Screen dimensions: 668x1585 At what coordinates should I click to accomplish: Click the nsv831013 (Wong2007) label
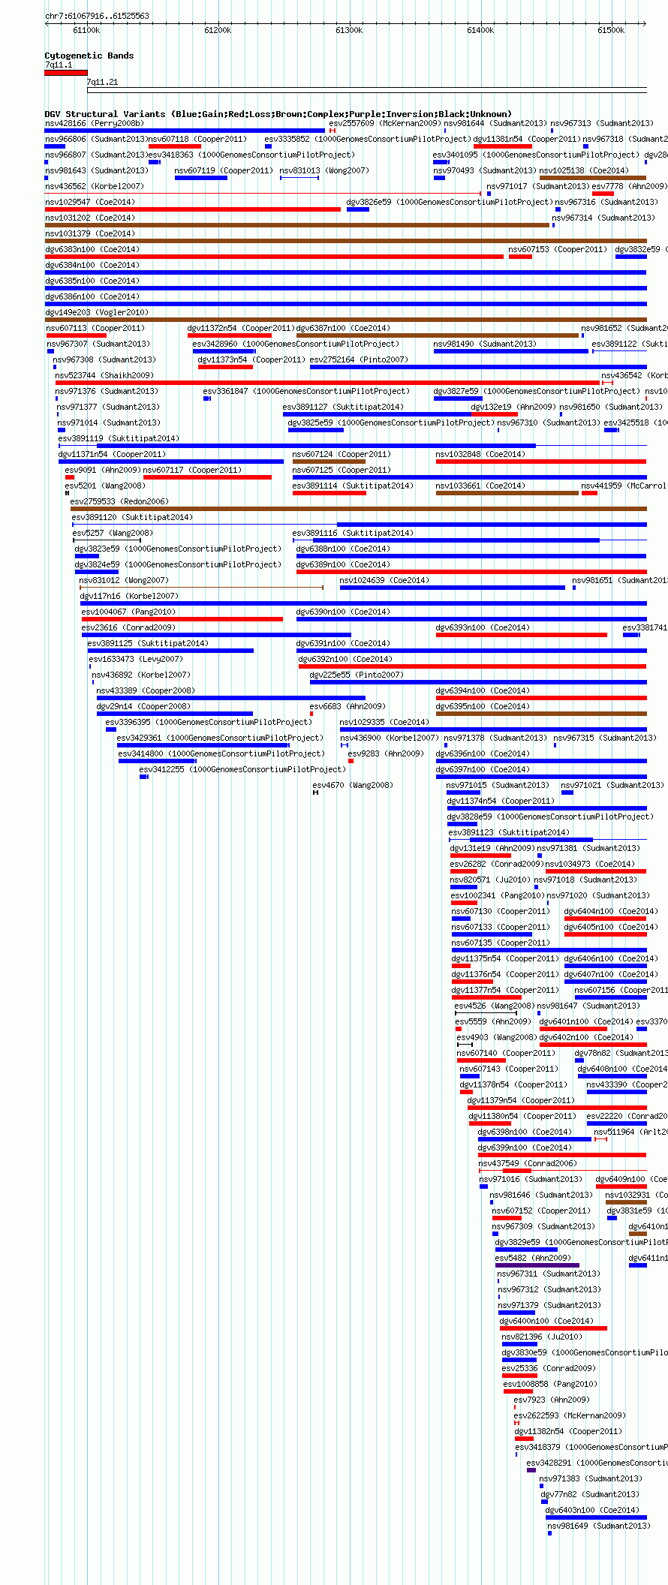[x=324, y=170]
